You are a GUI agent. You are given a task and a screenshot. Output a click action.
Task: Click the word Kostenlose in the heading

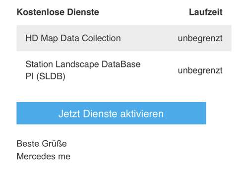tap(41, 12)
